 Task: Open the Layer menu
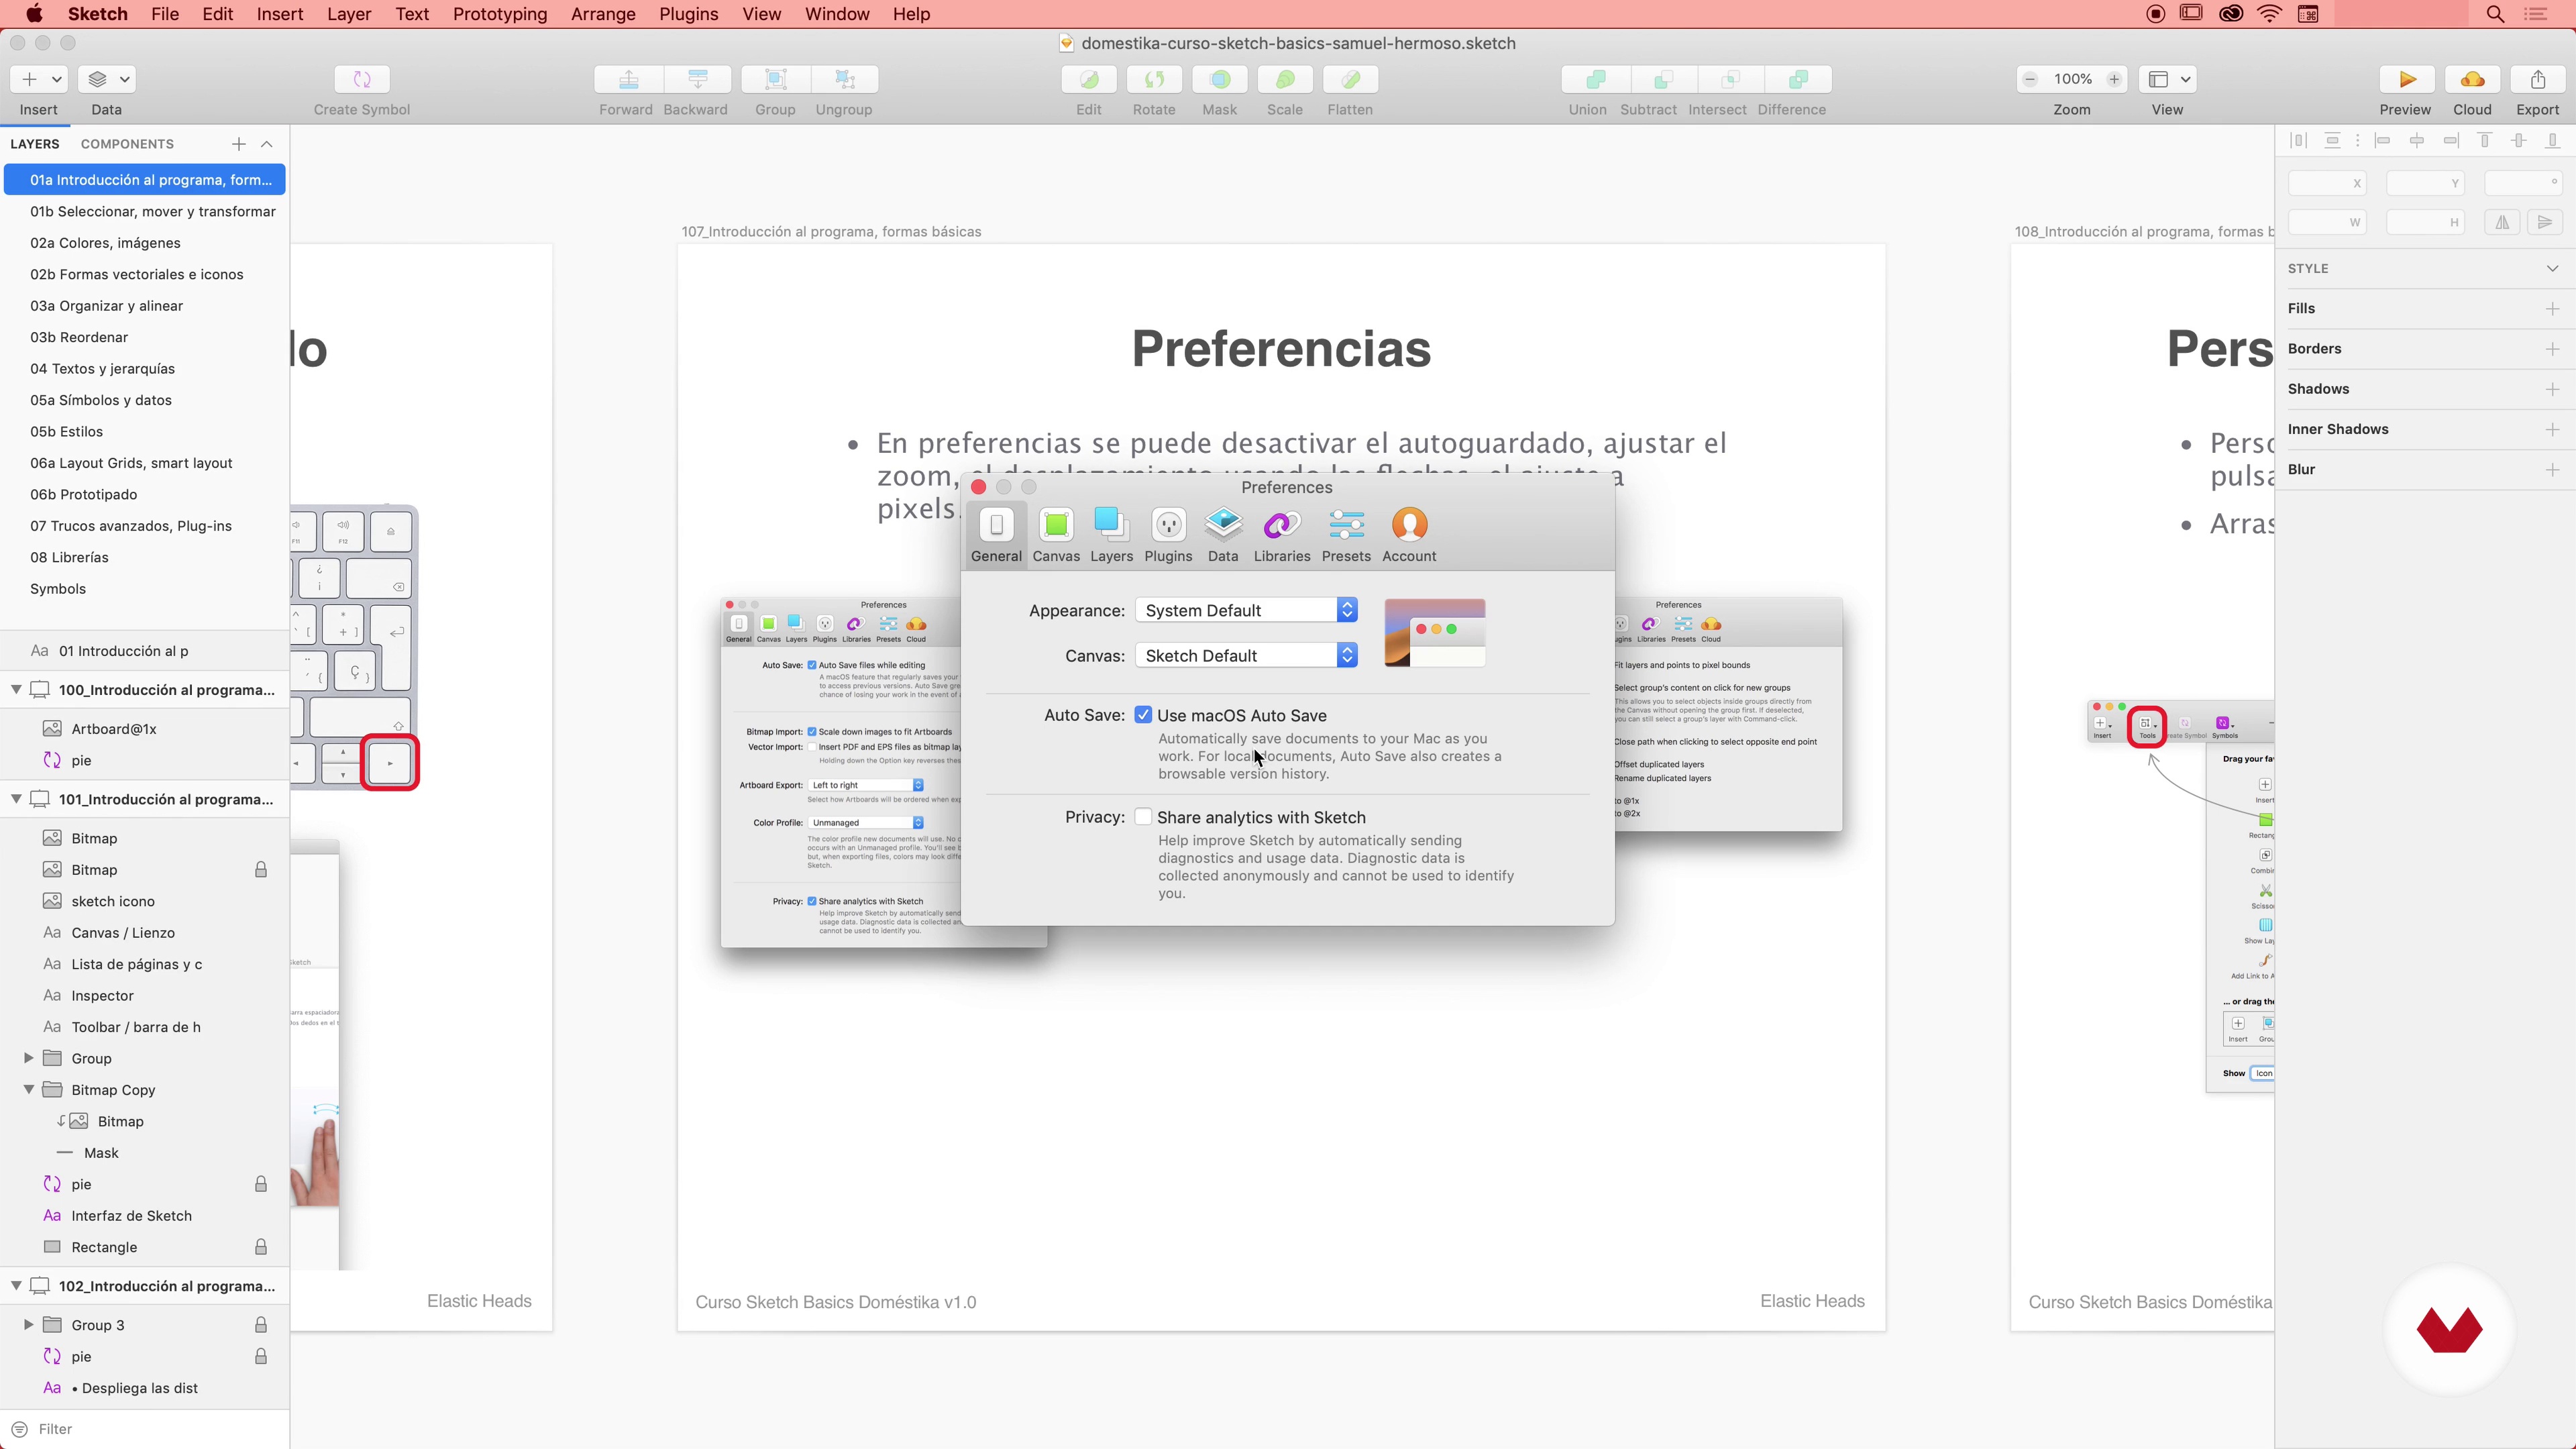click(349, 14)
